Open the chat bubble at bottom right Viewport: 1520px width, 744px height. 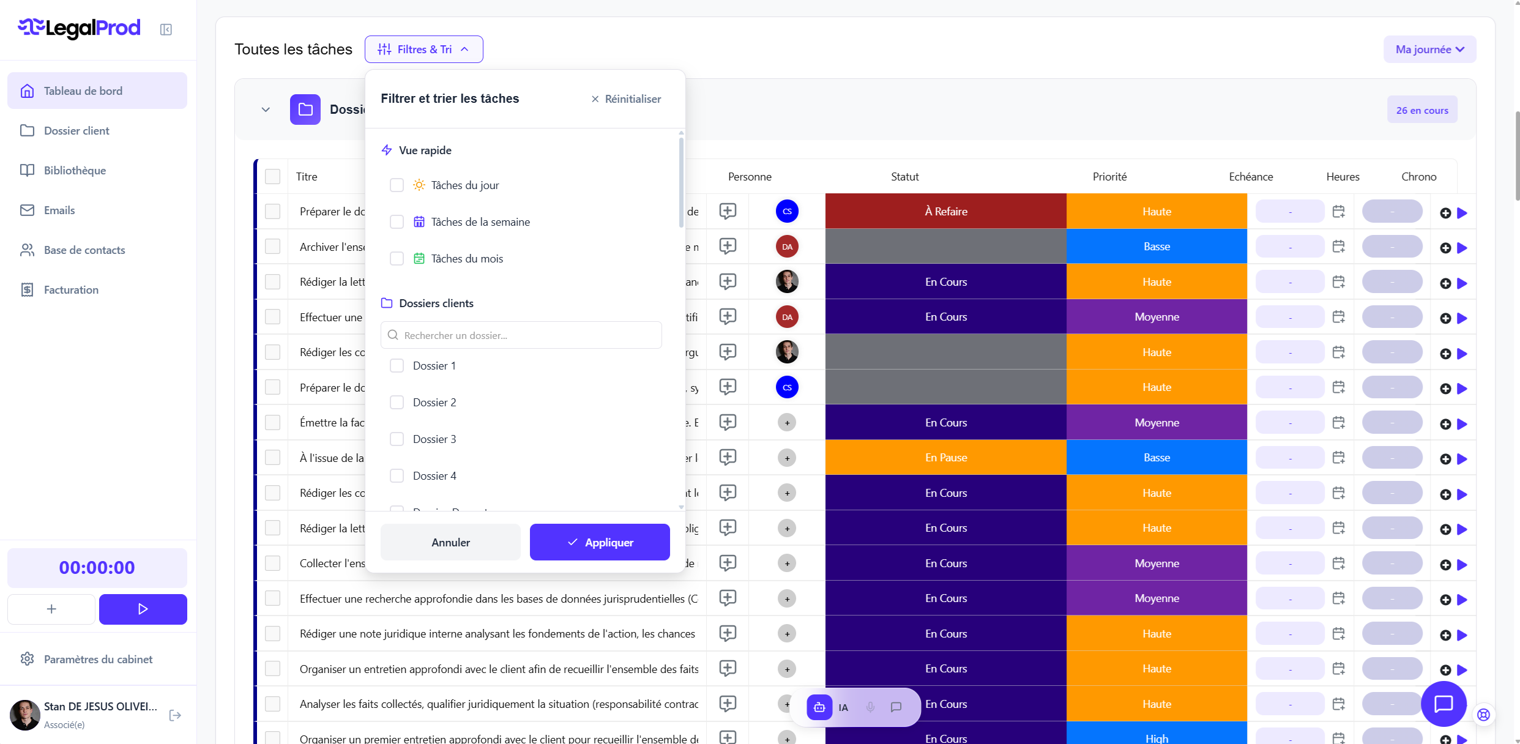1444,704
